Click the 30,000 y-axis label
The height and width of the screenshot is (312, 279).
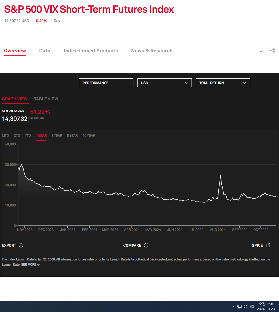pos(10,165)
